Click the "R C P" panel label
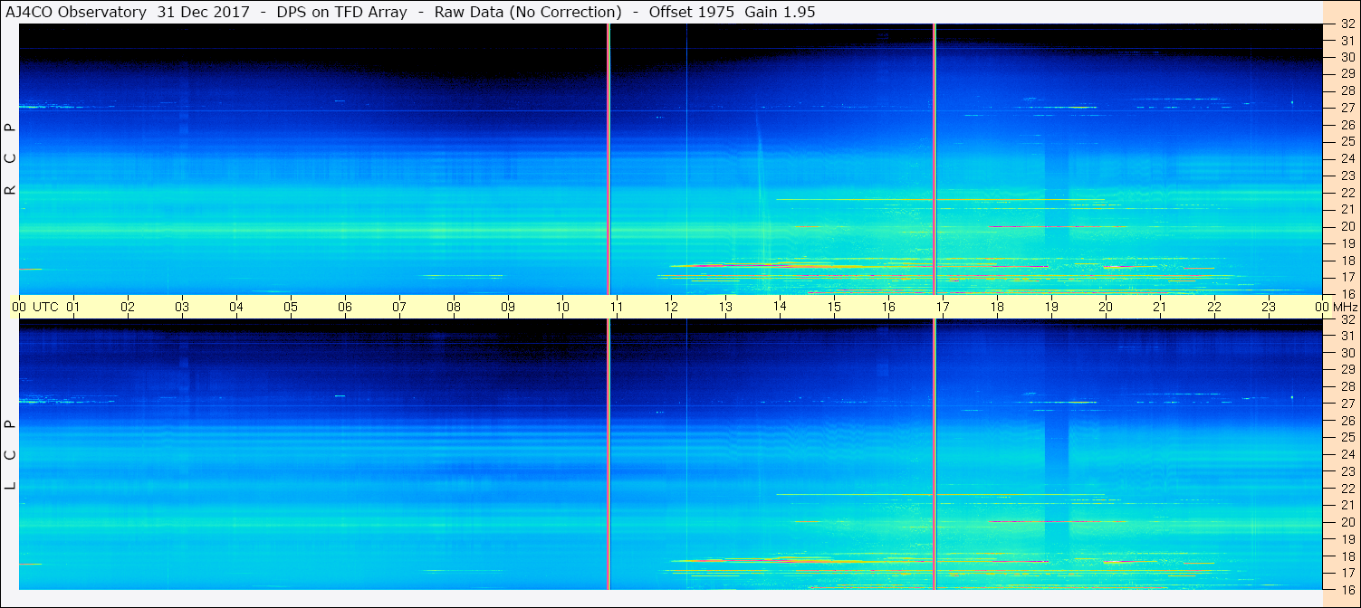Image resolution: width=1361 pixels, height=608 pixels. [x=11, y=159]
